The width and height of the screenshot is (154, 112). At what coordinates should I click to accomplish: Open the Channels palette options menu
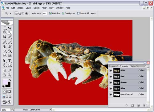point(148,66)
